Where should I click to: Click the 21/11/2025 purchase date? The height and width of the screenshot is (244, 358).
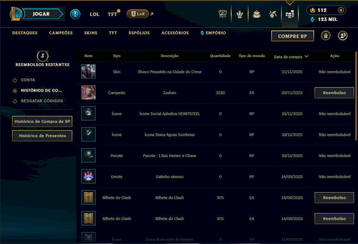tap(292, 72)
